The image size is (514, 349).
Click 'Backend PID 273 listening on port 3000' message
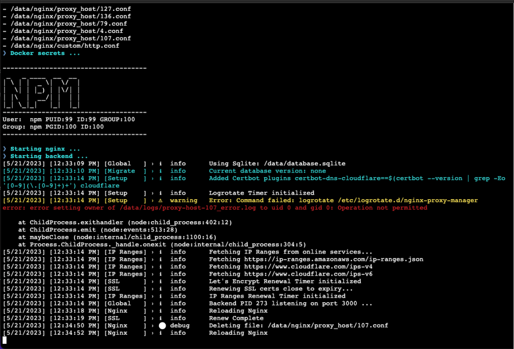(290, 303)
